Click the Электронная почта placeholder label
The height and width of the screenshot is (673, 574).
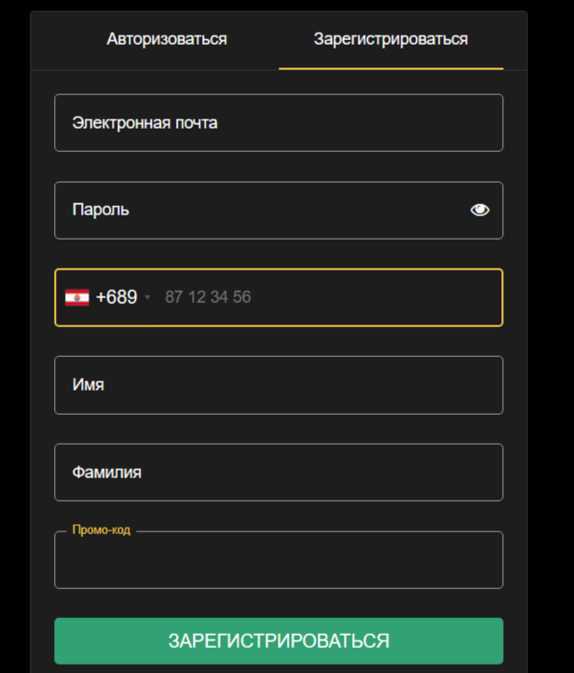145,122
